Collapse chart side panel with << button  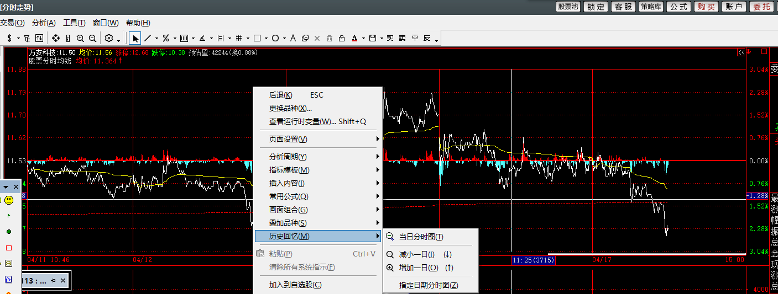[x=741, y=52]
